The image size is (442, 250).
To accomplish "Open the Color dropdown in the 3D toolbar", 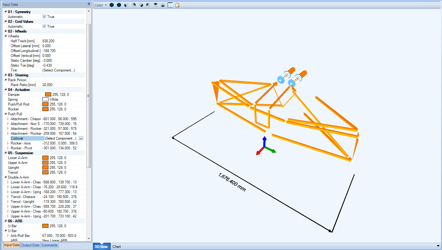I will pos(100,5).
